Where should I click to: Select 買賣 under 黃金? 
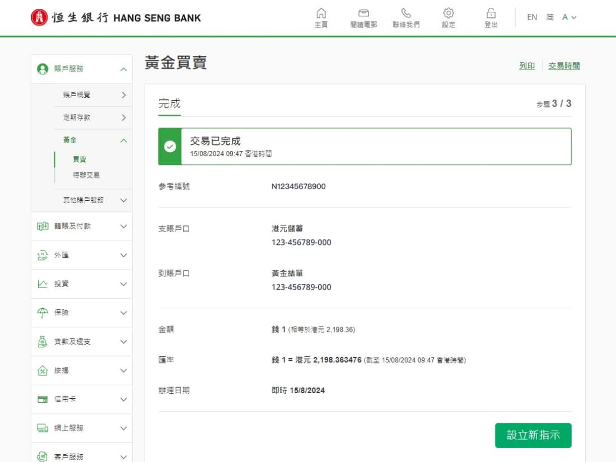pyautogui.click(x=80, y=159)
